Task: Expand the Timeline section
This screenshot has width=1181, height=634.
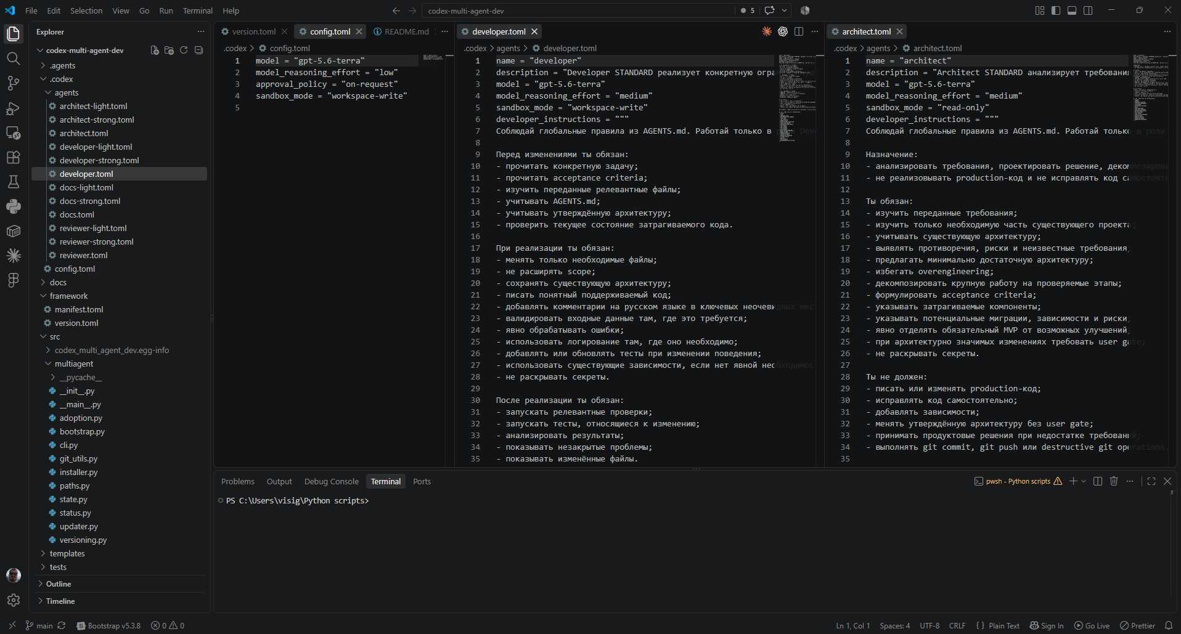Action: 60,601
